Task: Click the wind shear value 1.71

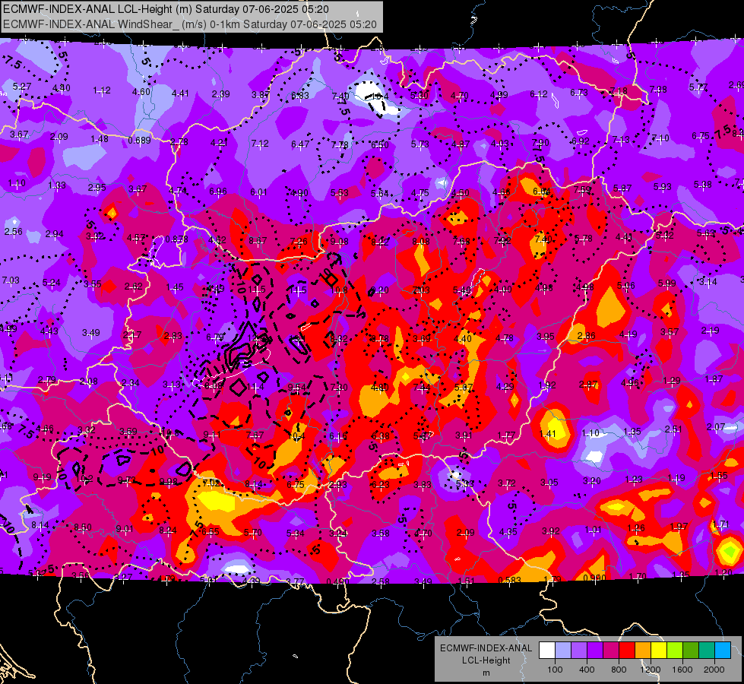Action: tap(721, 524)
